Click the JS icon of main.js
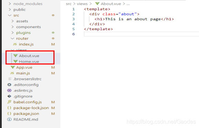199x128 pixels. point(12,73)
